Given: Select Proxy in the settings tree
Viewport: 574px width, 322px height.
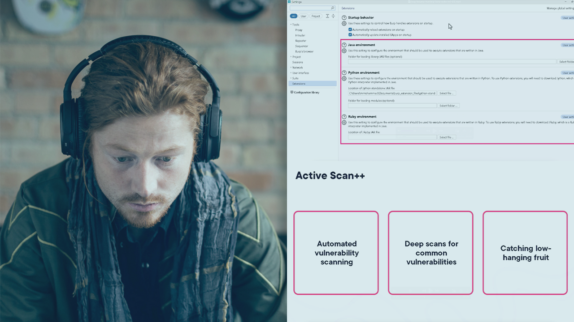Looking at the screenshot, I should [299, 30].
